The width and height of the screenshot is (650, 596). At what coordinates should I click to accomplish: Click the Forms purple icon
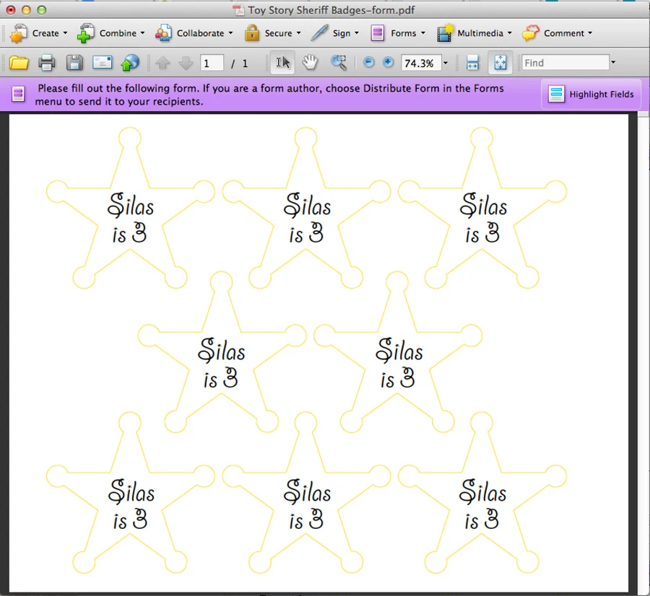(377, 33)
